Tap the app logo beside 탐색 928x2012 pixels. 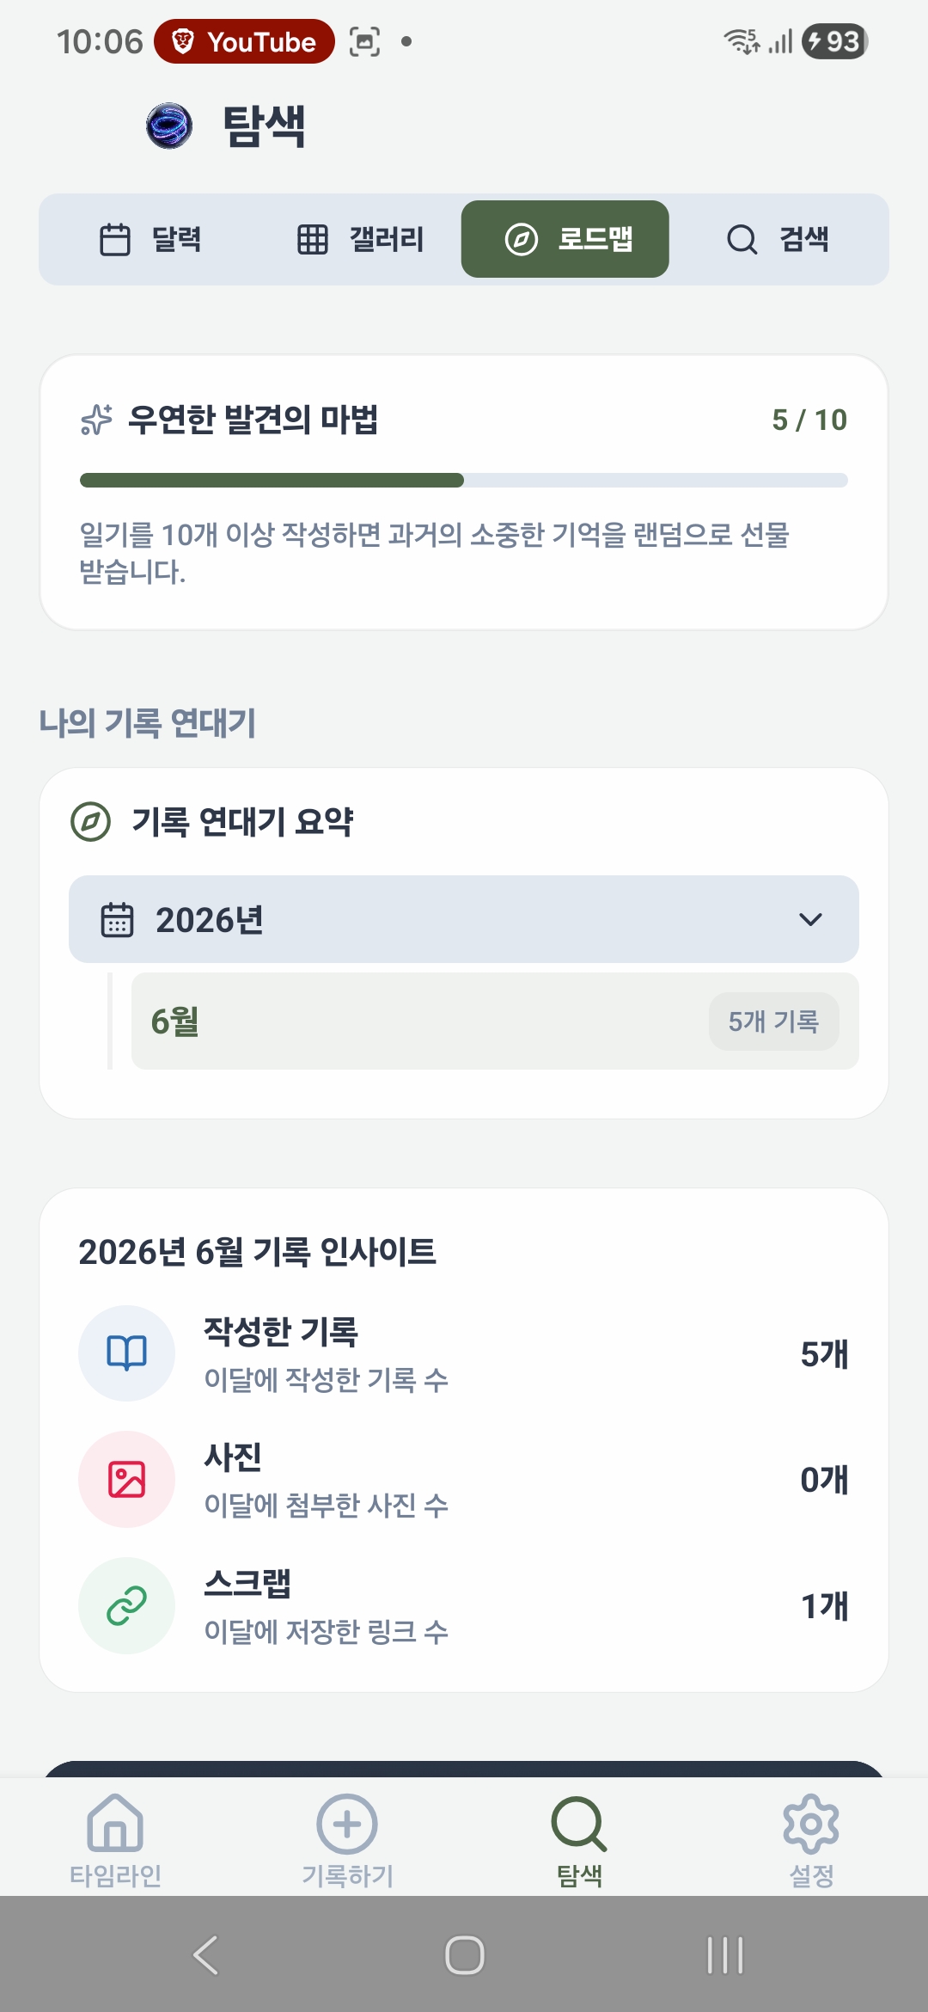click(169, 126)
